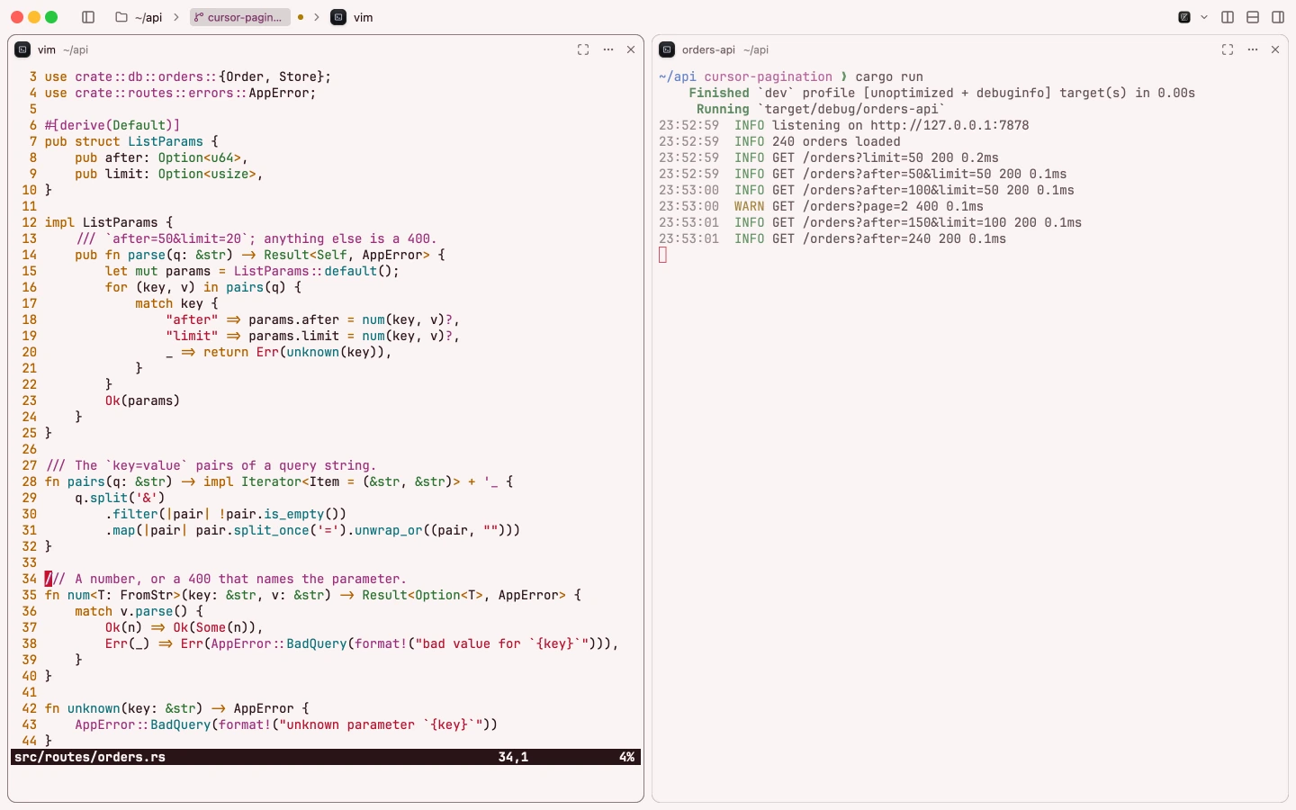Open the ~/api folder breadcrumb

click(x=139, y=17)
